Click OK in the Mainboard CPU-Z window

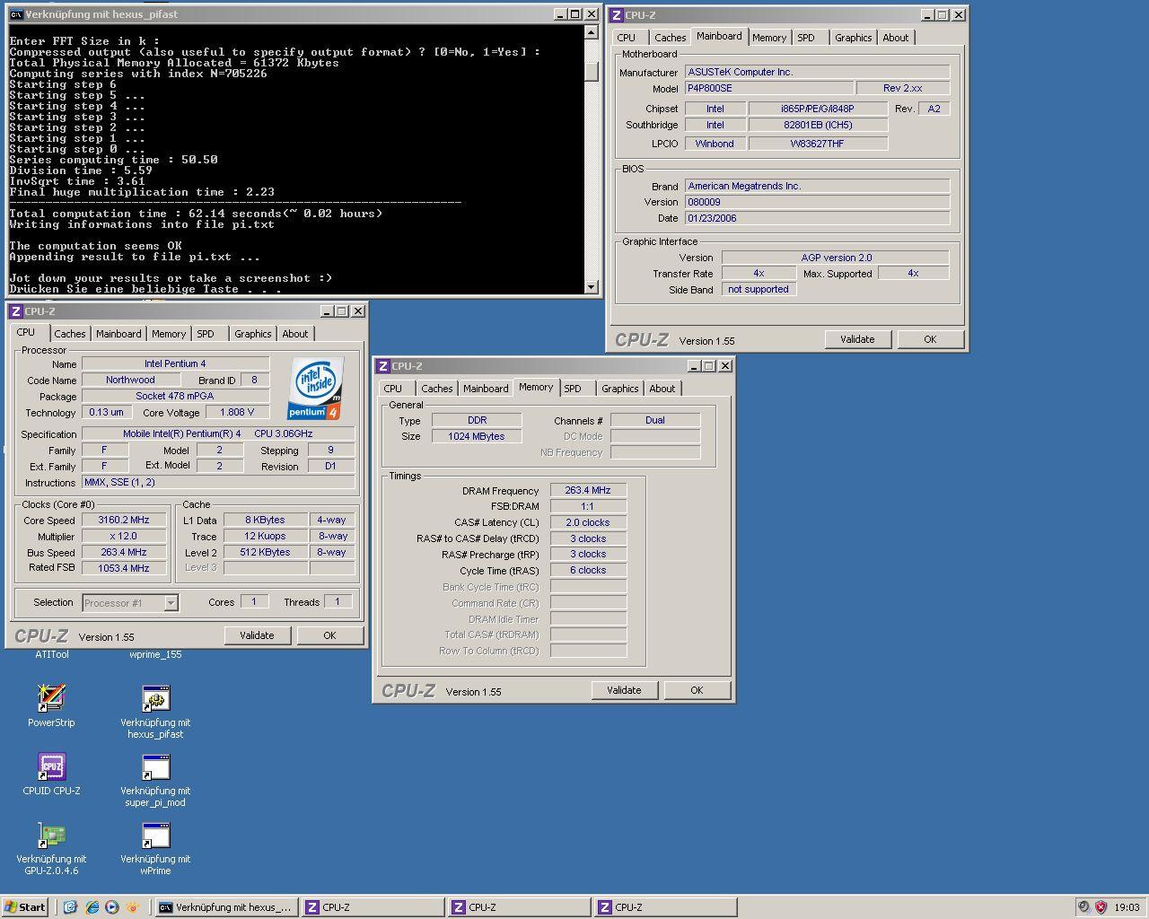click(x=930, y=339)
